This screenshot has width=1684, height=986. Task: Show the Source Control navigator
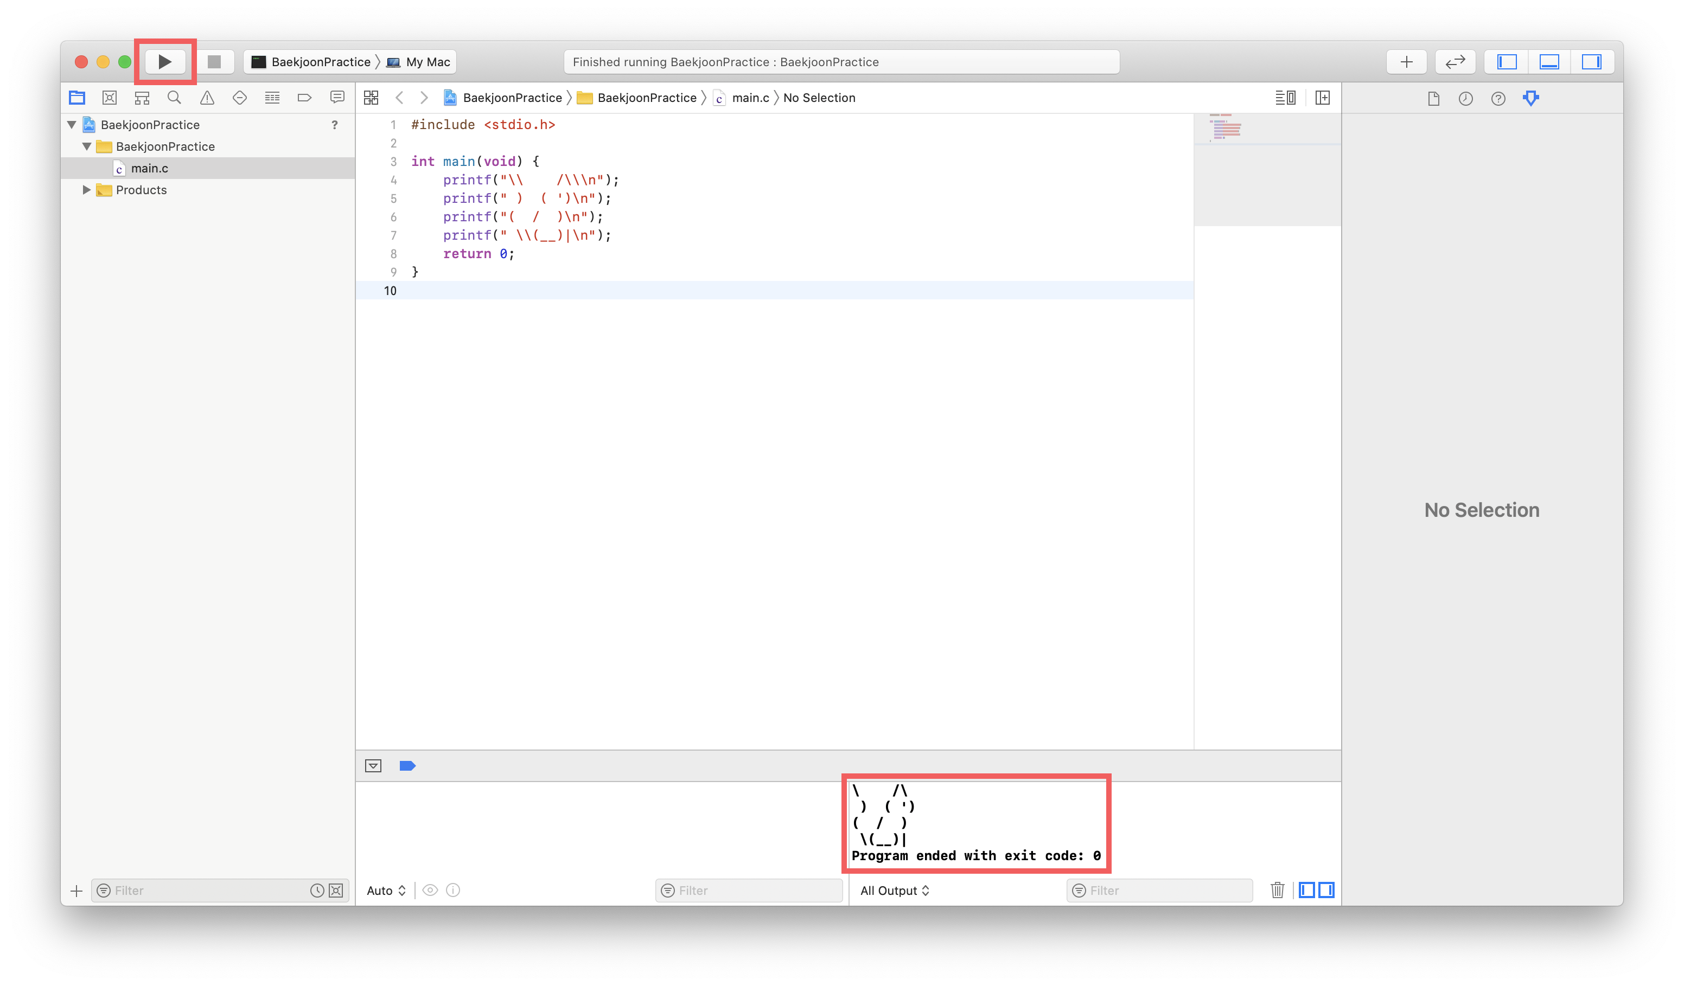click(110, 98)
